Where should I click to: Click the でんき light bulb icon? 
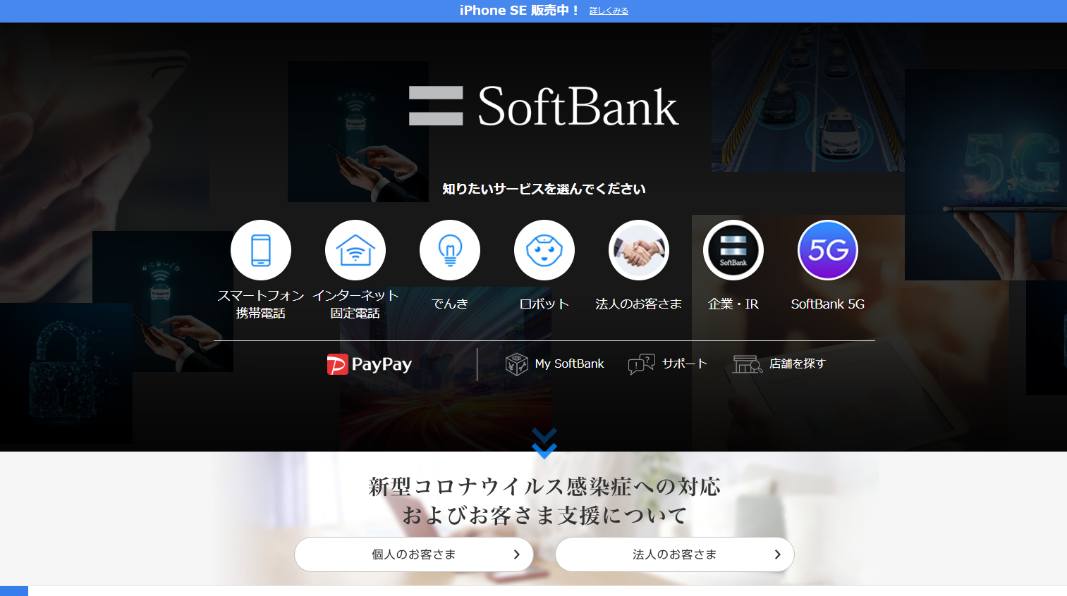click(x=450, y=250)
